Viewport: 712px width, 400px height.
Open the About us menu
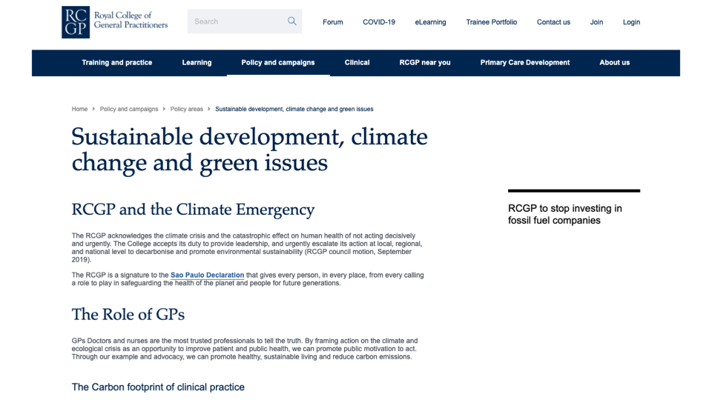pyautogui.click(x=614, y=62)
